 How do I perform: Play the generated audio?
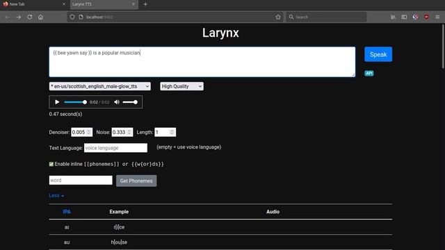click(x=57, y=102)
